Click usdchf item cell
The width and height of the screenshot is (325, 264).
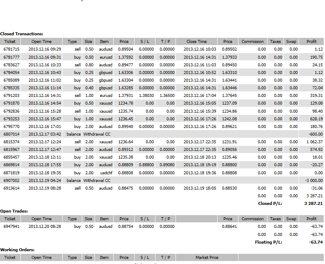coord(106,173)
